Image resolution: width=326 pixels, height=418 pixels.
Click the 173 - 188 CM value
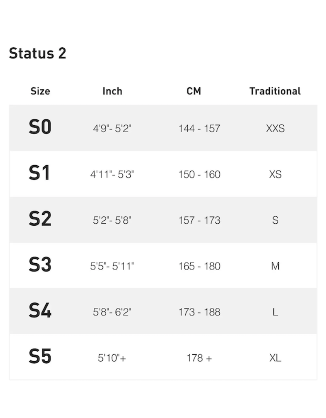pos(199,312)
